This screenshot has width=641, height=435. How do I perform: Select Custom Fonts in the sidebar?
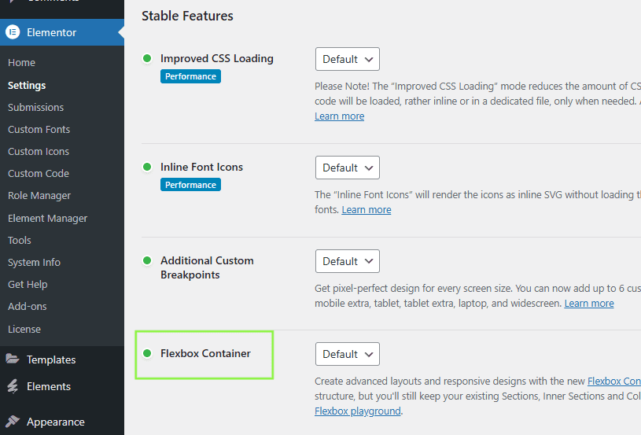pos(39,129)
